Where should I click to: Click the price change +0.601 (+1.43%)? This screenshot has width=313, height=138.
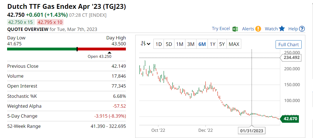click(47, 15)
